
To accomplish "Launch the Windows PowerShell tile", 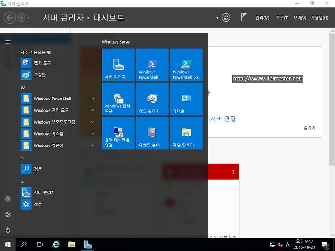I will click(152, 65).
